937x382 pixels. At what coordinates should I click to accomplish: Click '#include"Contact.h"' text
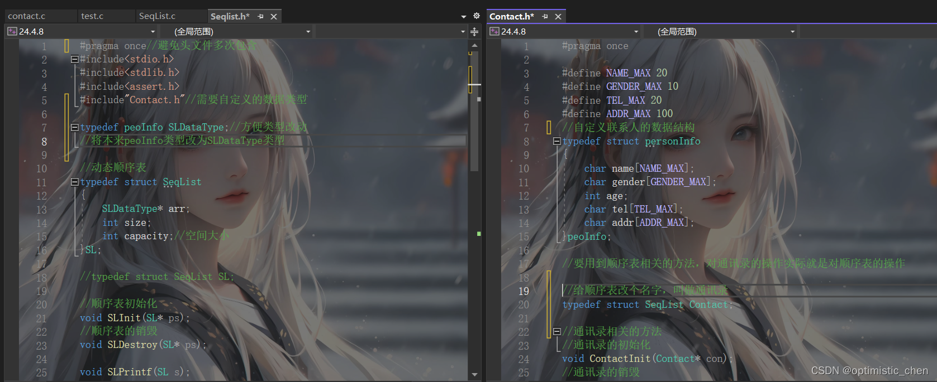(132, 100)
